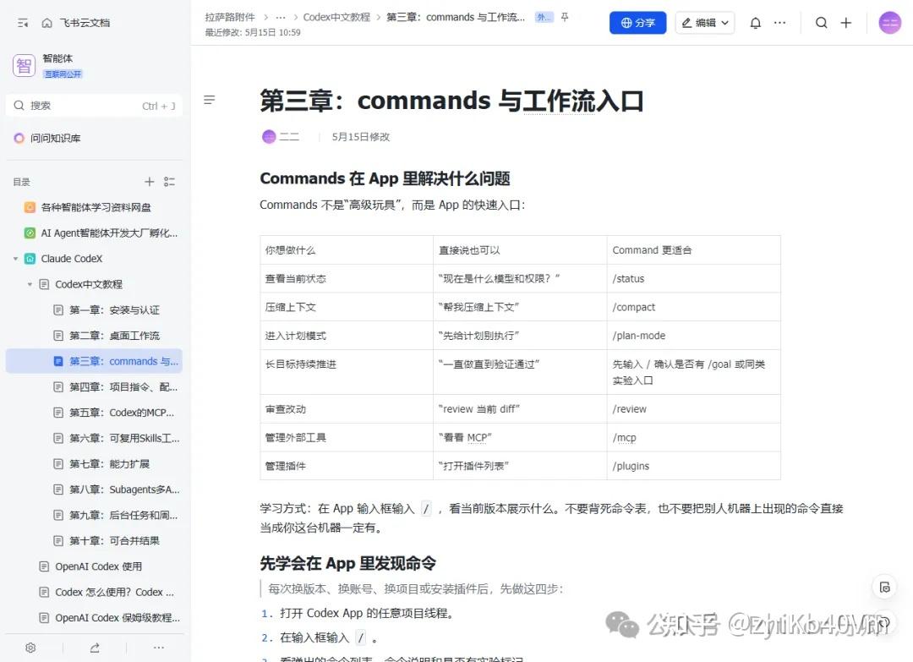Open sidebar settings gear icon
The image size is (913, 662).
(x=31, y=648)
